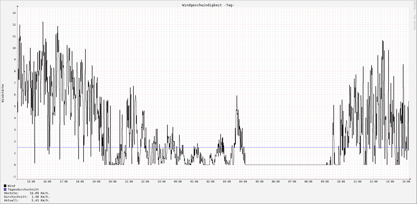Click the 00:00 time axis label
Image resolution: width=417 pixels, height=204 pixels.
178,182
